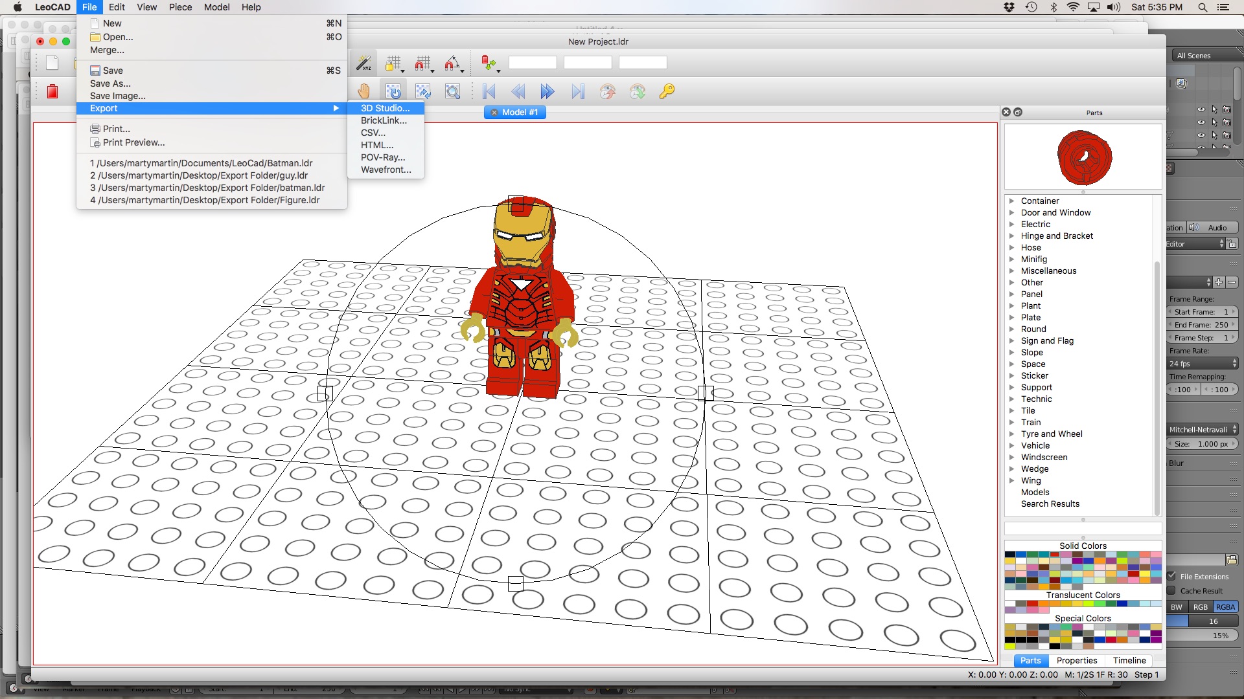Screen dimensions: 1244x699
Task: Pick the outlined red swatch in Solid Colors
Action: tap(1055, 555)
